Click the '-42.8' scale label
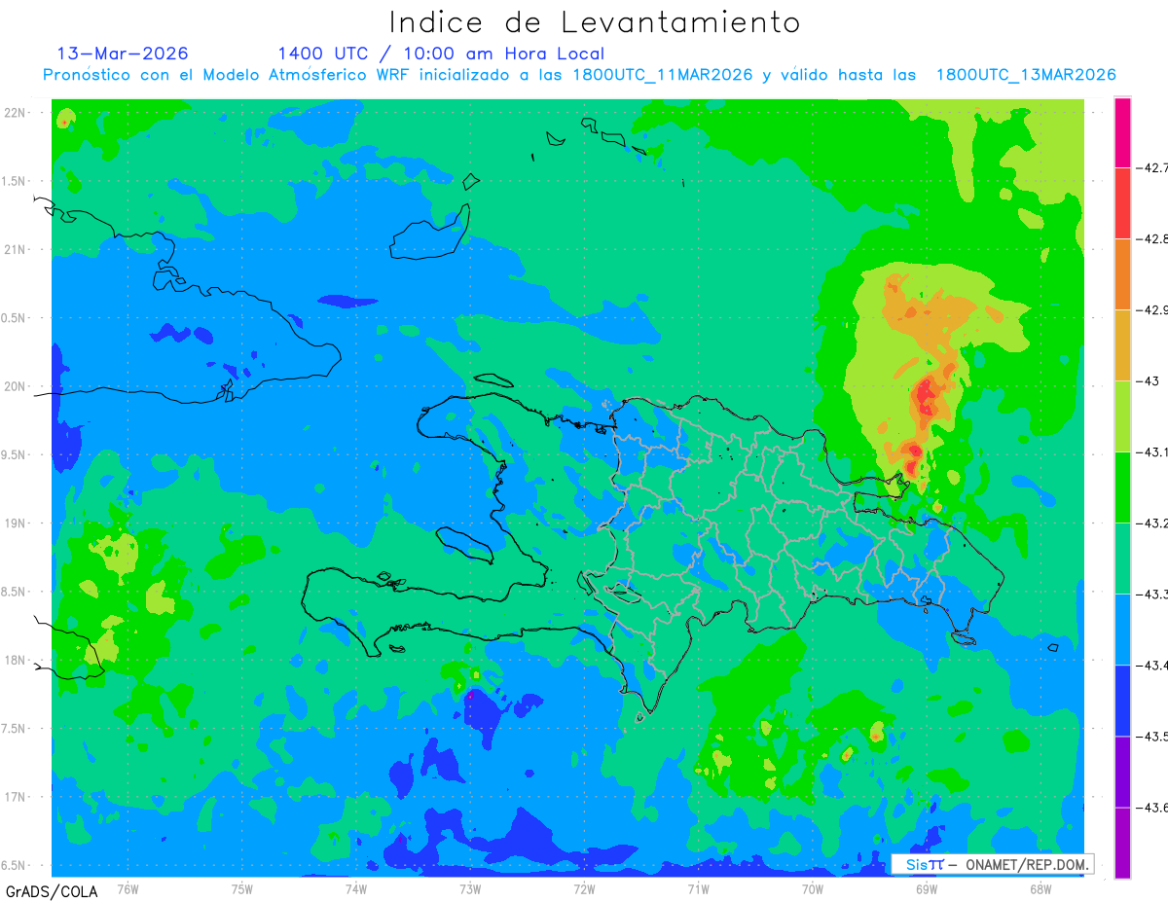The height and width of the screenshot is (902, 1168). pos(1152,238)
